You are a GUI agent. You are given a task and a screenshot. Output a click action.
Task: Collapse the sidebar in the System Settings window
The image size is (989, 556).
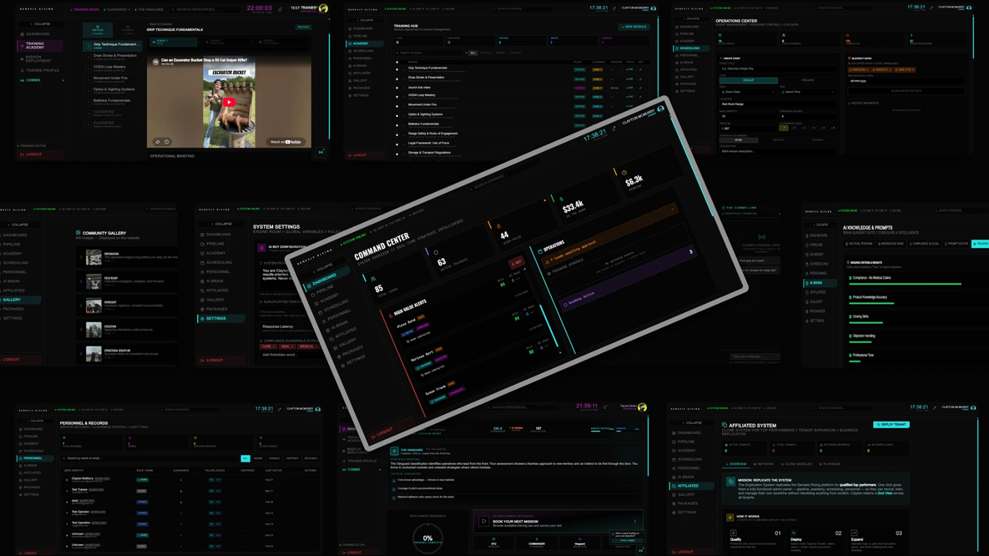click(221, 224)
